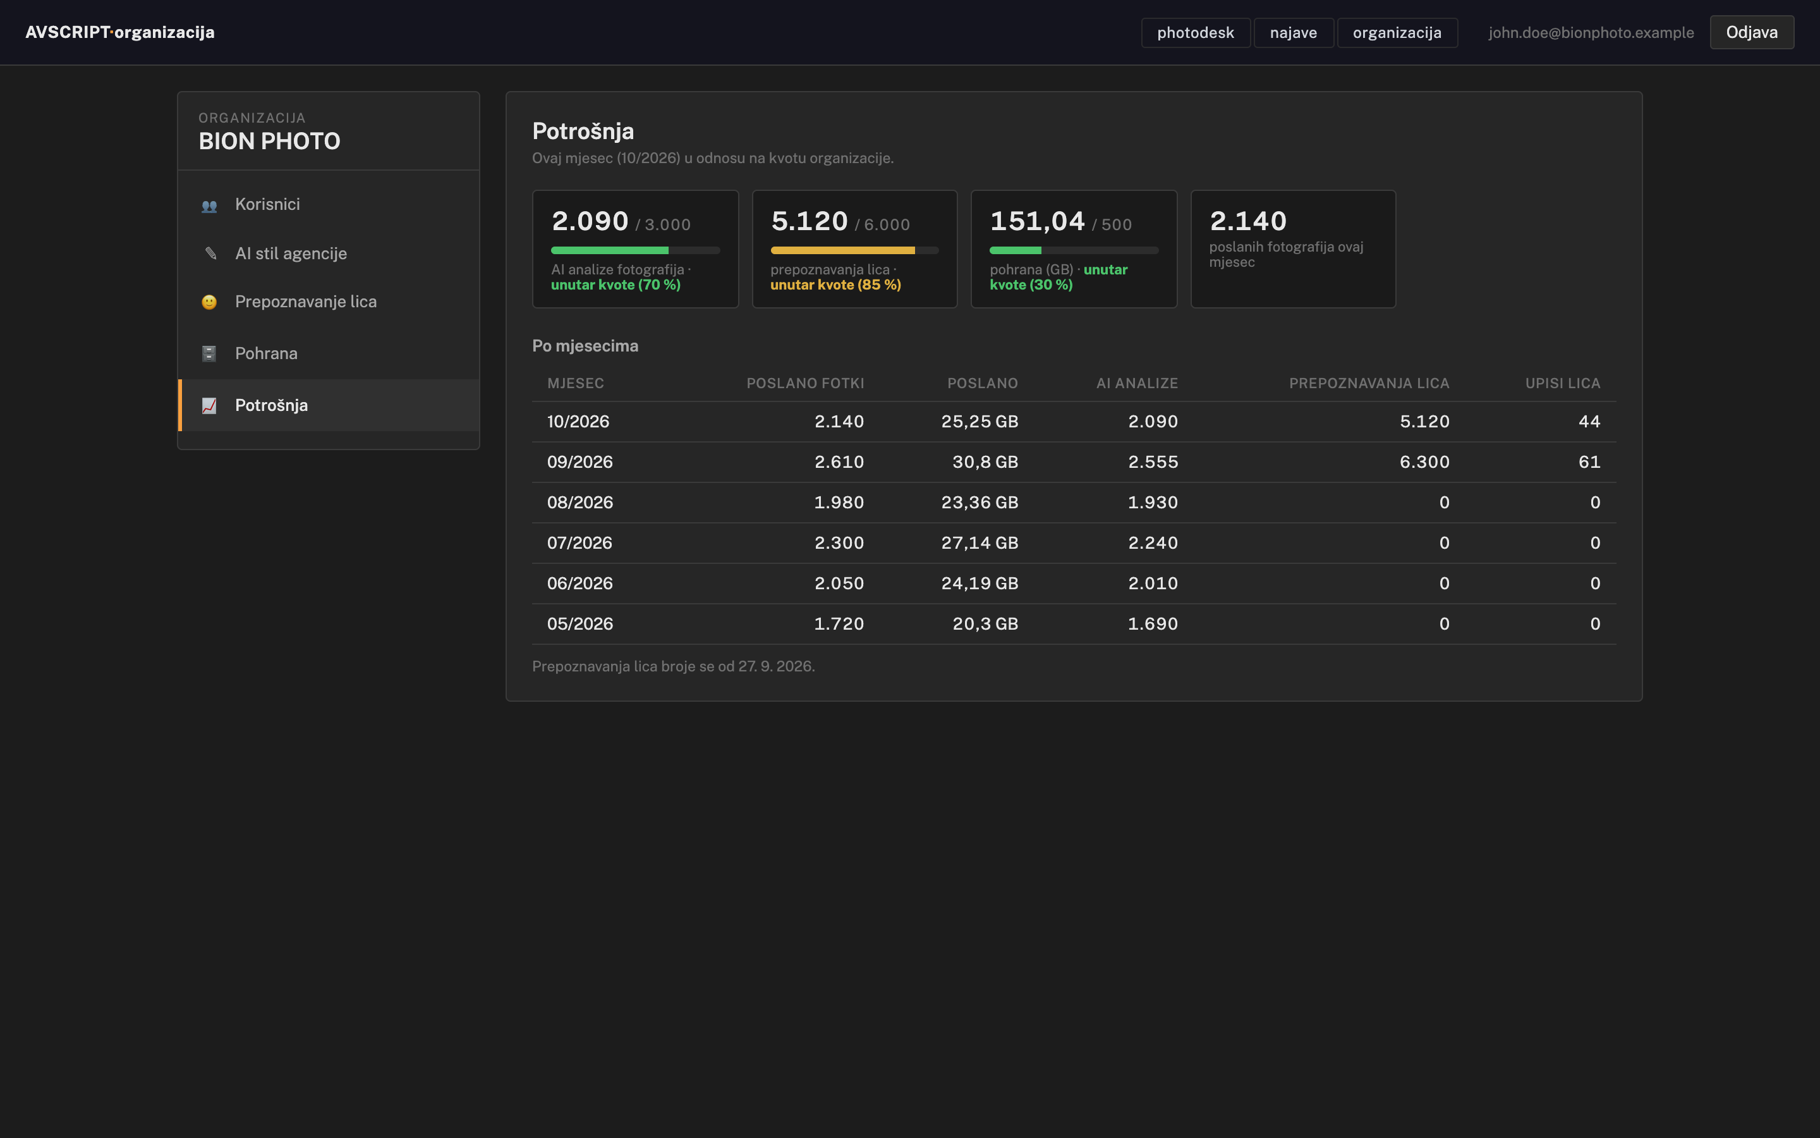The height and width of the screenshot is (1138, 1820).
Task: Click the AI ANALIZE column header
Action: [1136, 383]
